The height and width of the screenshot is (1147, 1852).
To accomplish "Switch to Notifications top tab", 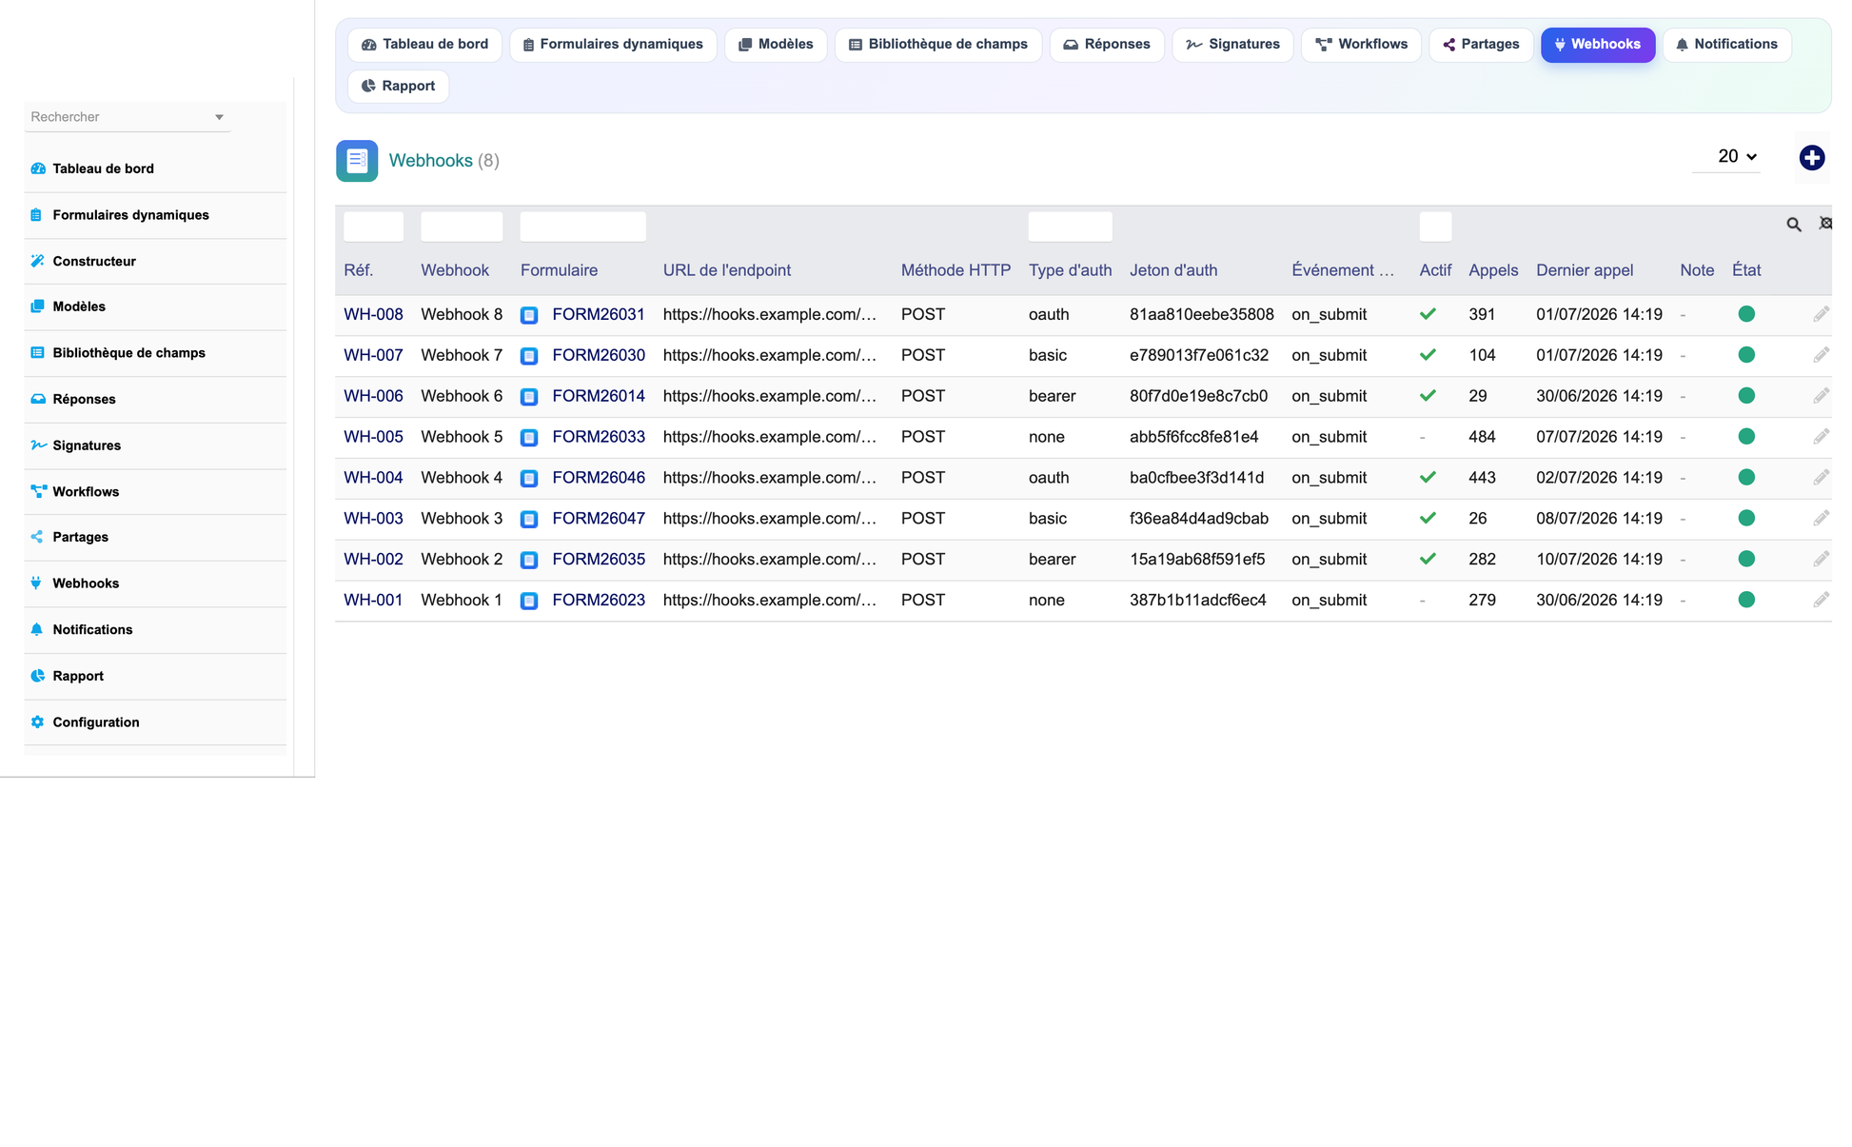I will point(1726,45).
